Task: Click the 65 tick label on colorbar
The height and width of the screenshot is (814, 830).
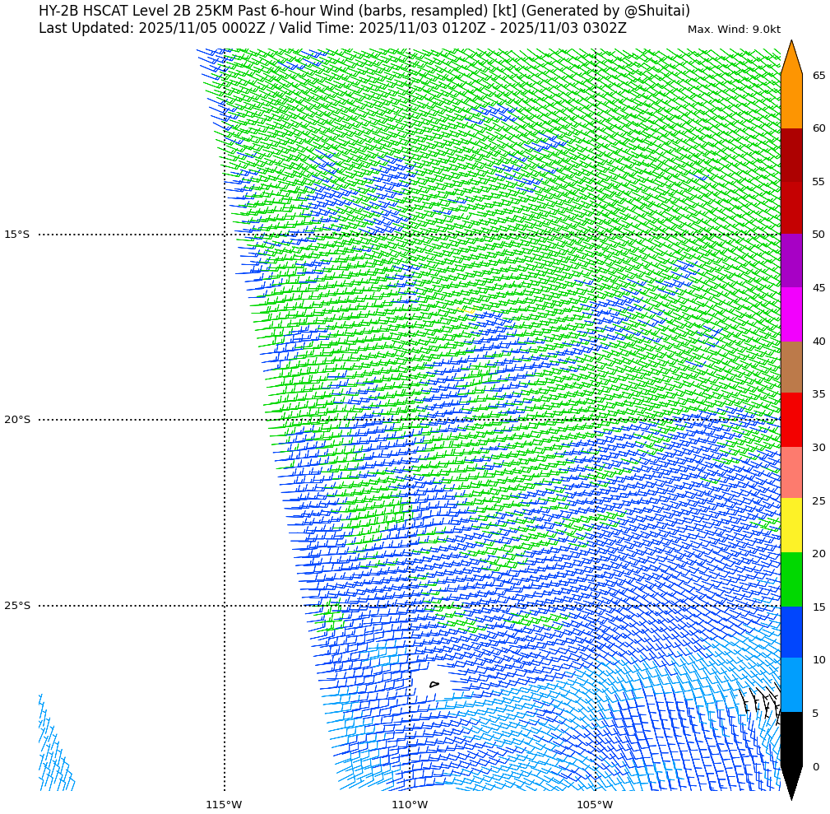Action: point(818,76)
